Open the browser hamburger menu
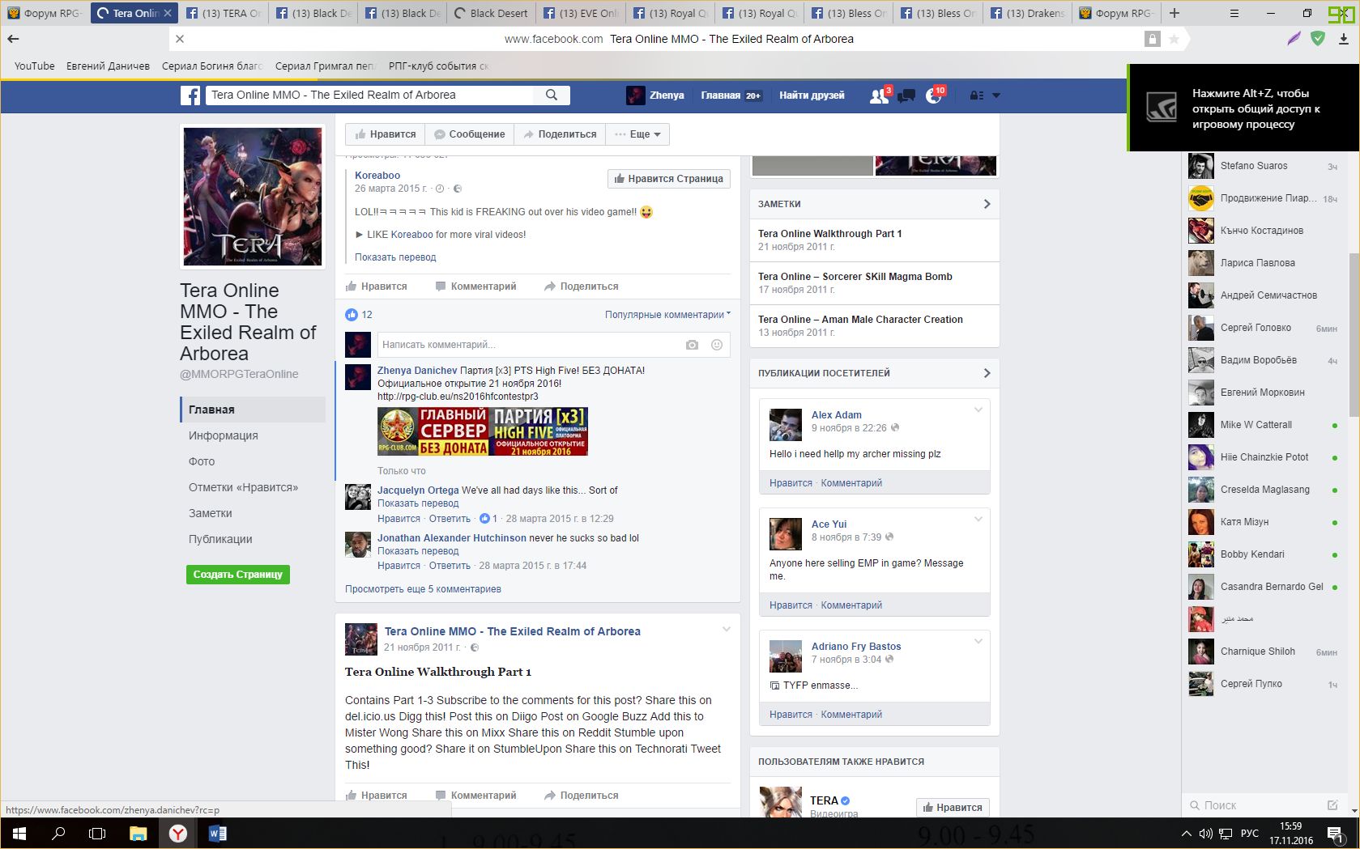The height and width of the screenshot is (849, 1360). tap(1234, 13)
